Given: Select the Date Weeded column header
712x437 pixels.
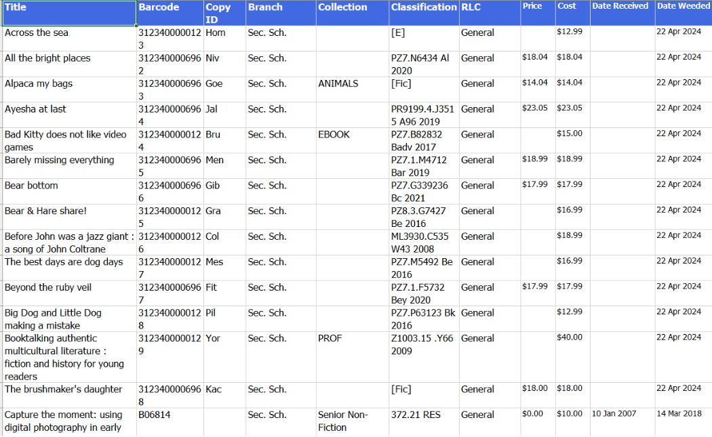Looking at the screenshot, I should tap(684, 13).
